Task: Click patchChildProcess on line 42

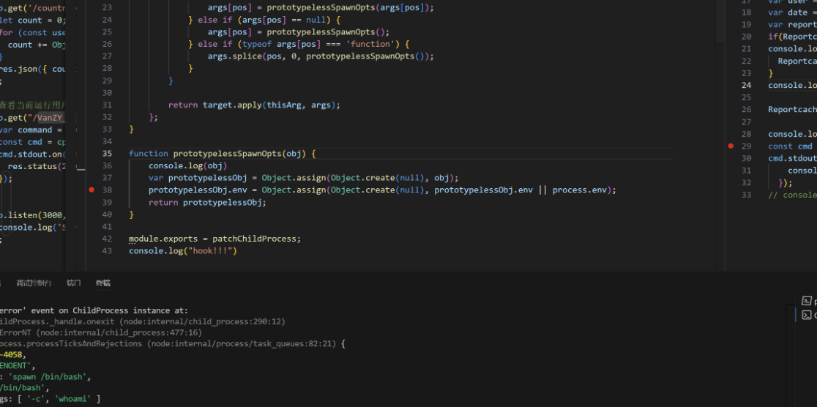Action: click(254, 239)
